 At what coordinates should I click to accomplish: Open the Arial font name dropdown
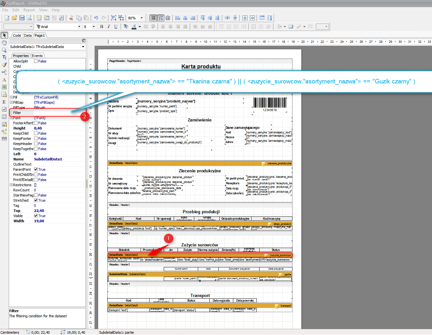click(79, 27)
